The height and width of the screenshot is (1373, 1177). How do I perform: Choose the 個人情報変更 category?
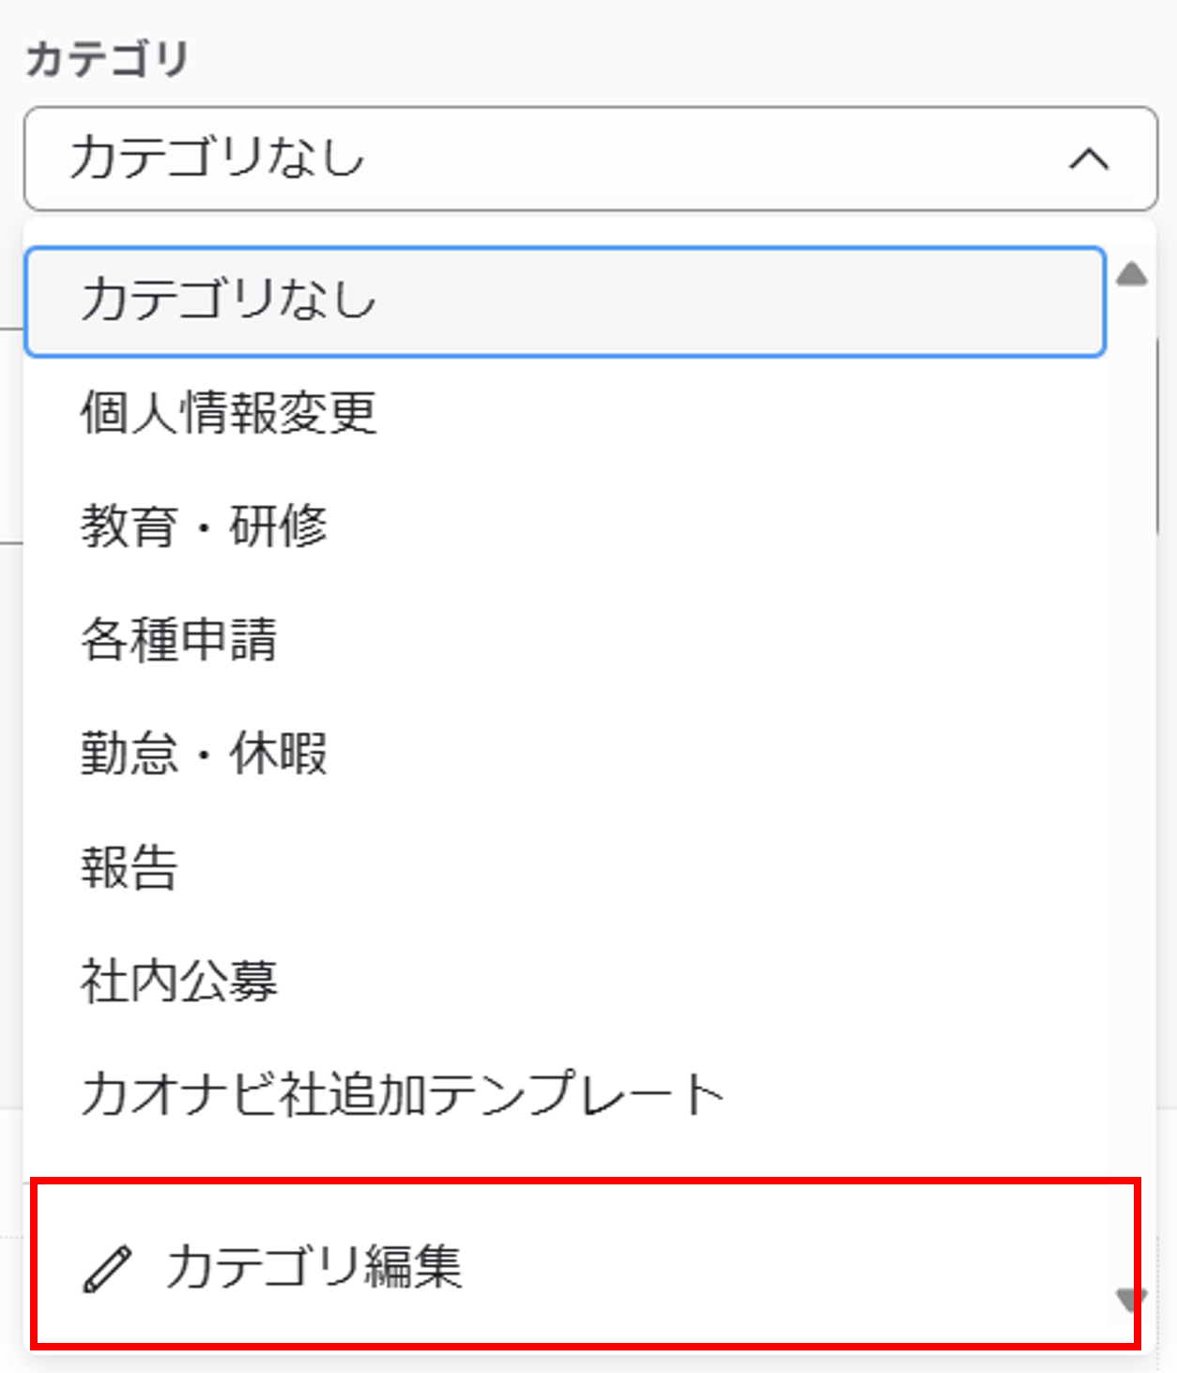565,413
